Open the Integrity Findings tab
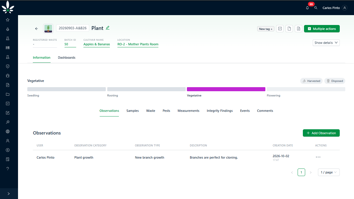 pyautogui.click(x=220, y=111)
